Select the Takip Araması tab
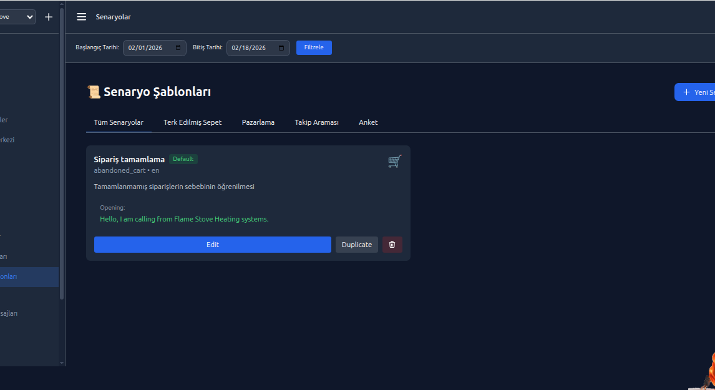715x390 pixels. click(x=316, y=122)
